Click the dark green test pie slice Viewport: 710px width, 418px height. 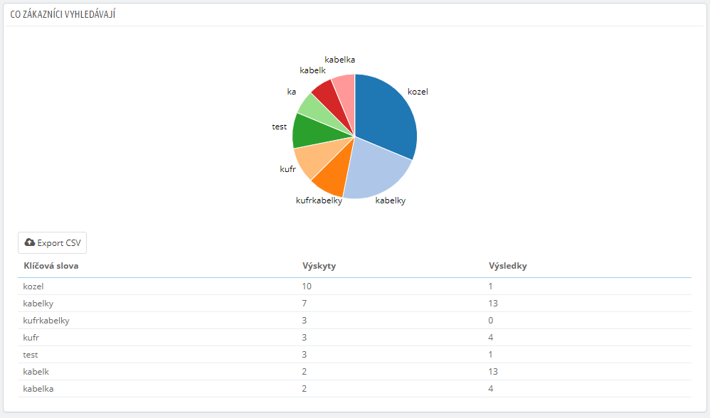(x=314, y=132)
